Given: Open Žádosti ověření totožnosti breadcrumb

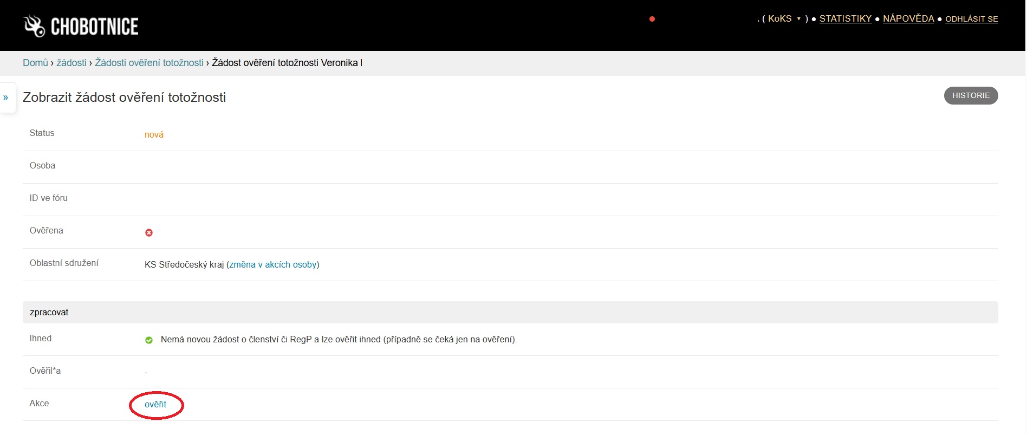Looking at the screenshot, I should [149, 63].
